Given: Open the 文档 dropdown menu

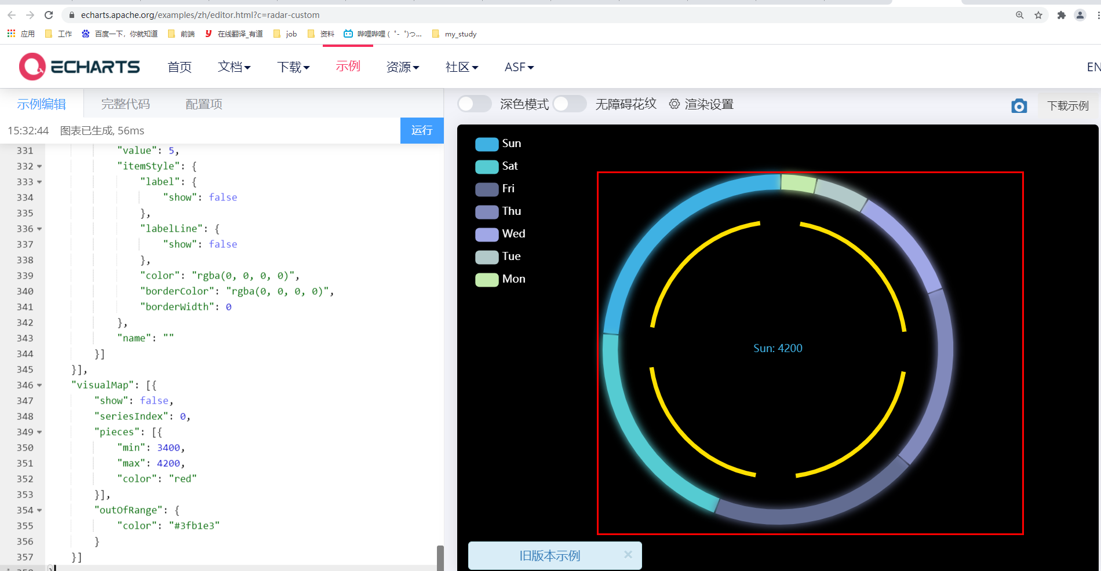Looking at the screenshot, I should 234,67.
